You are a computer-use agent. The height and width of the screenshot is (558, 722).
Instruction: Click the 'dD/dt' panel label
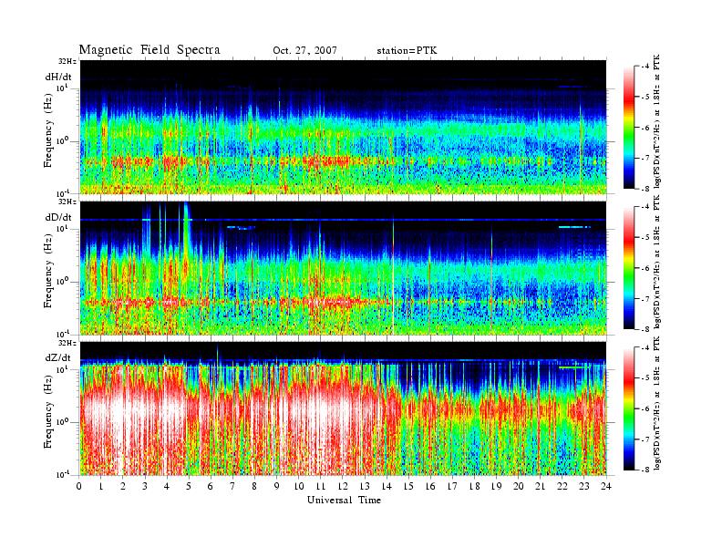click(58, 217)
